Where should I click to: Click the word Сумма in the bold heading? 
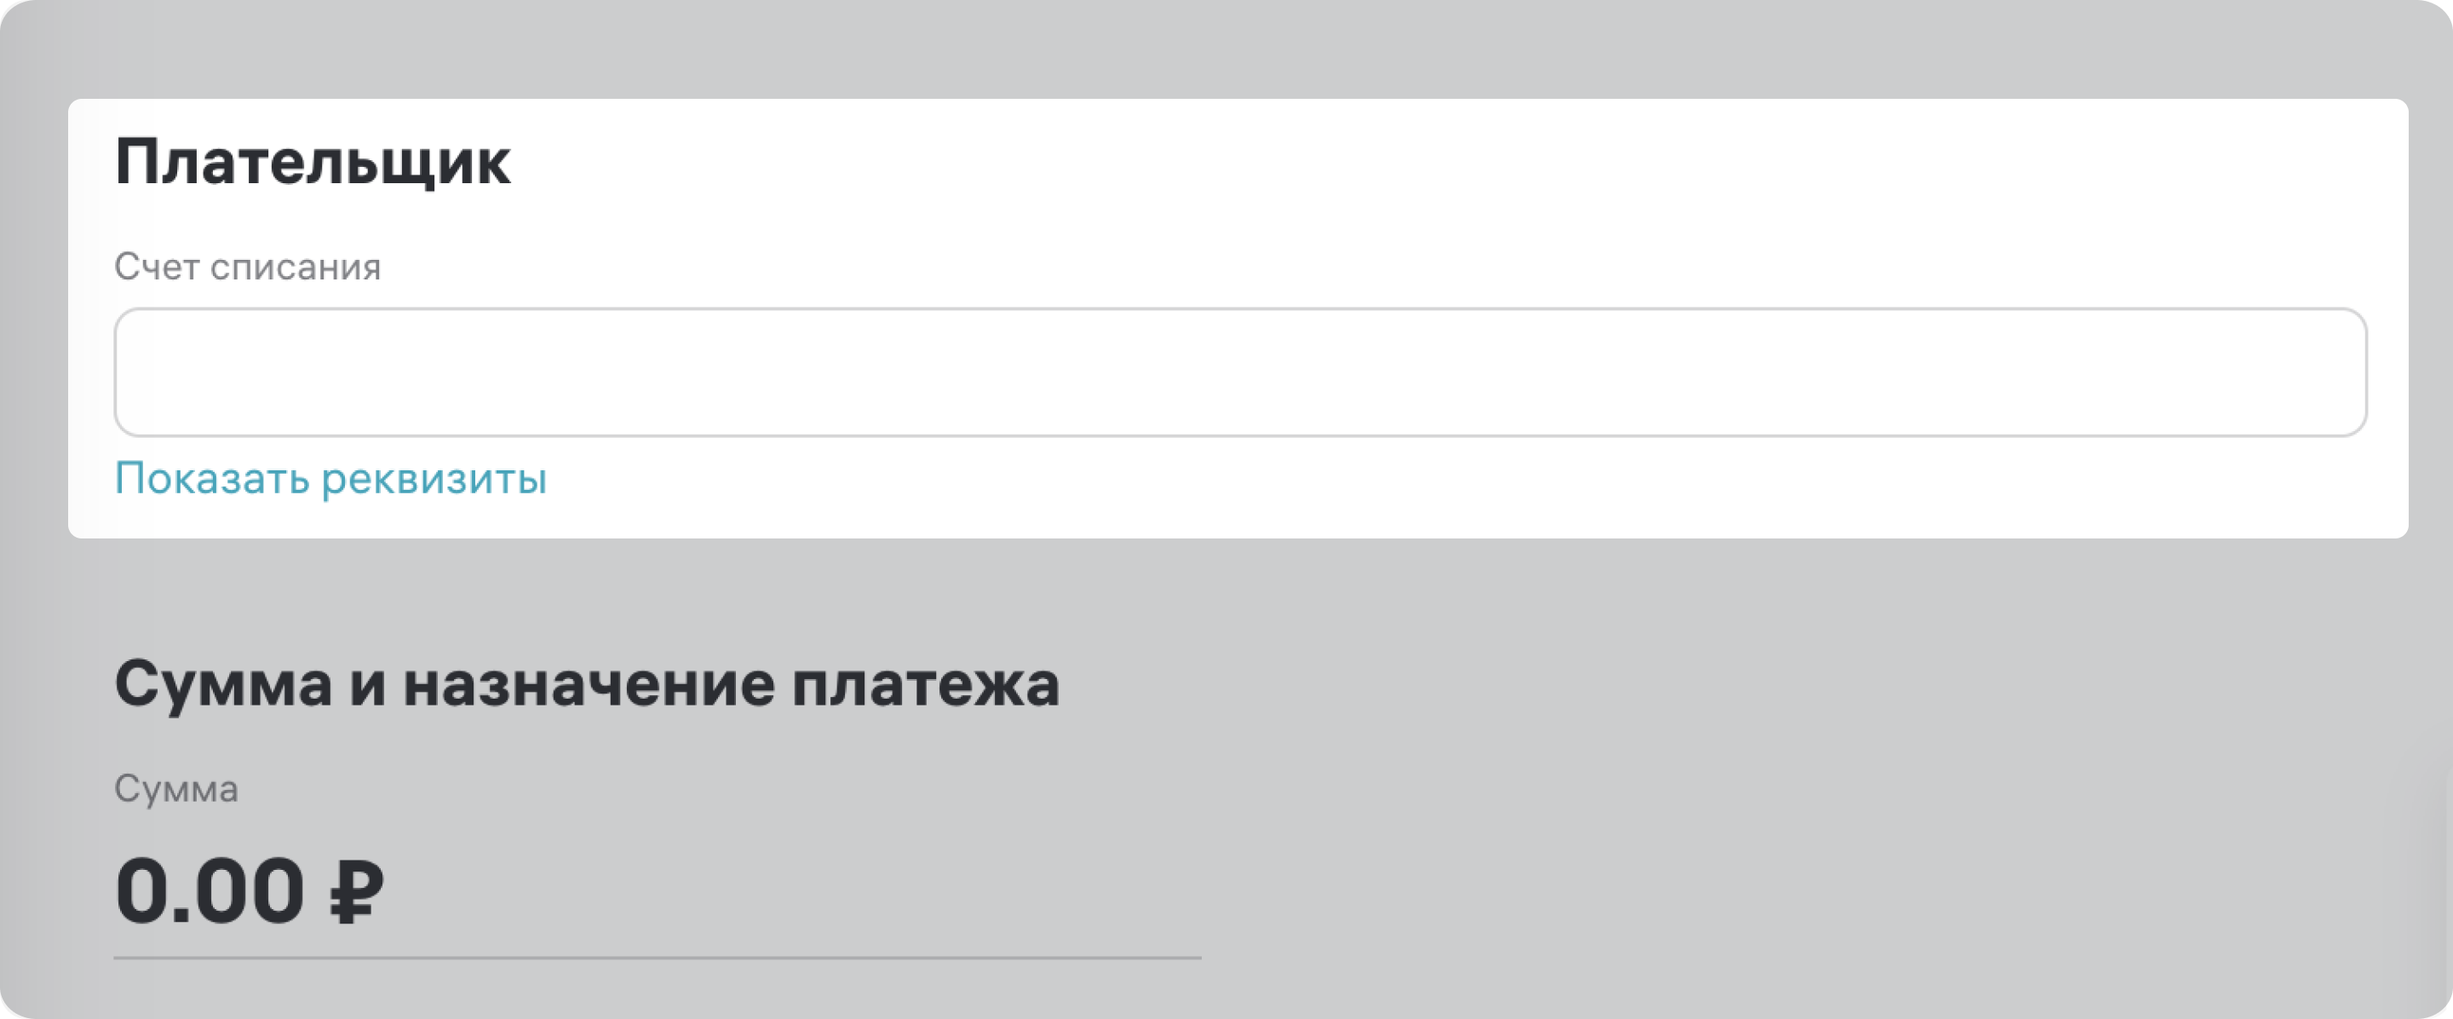223,684
